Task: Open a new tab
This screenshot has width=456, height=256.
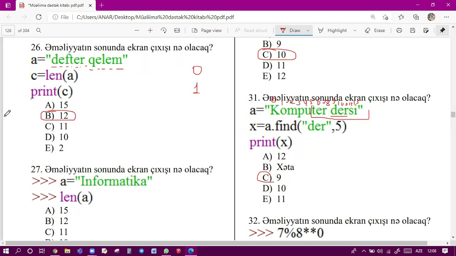Action: (102, 5)
